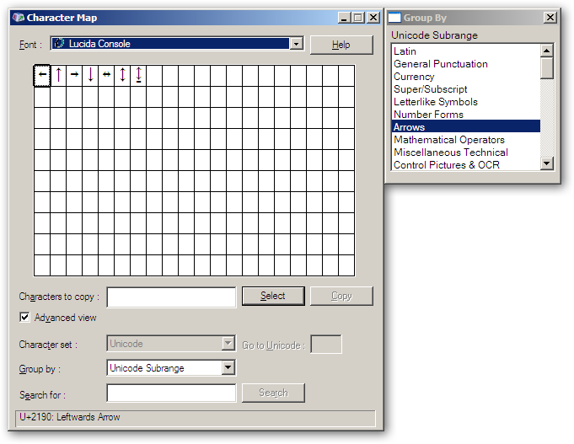Viewport: 574px width, 444px height.
Task: Pick Mathematical Operators subrange
Action: click(465, 140)
